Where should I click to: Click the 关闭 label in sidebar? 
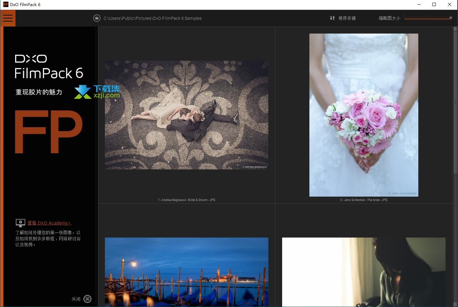tap(76, 299)
